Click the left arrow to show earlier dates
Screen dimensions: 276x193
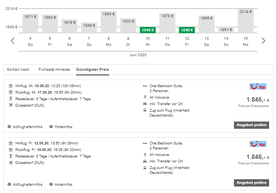point(13,41)
